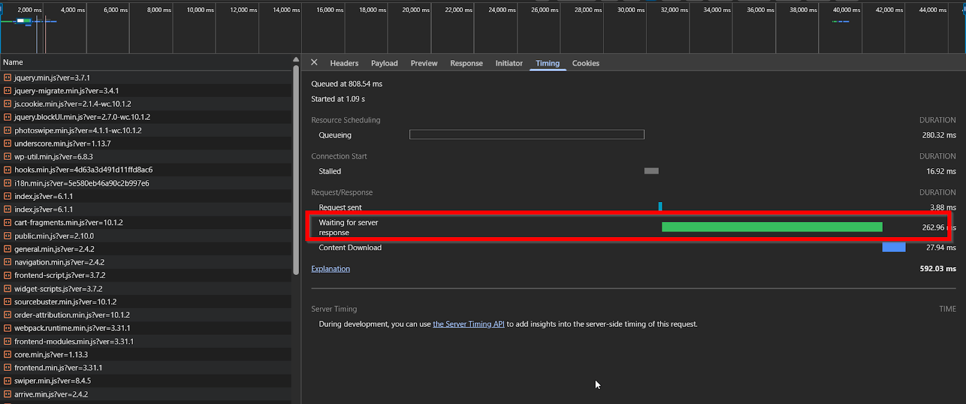Viewport: 966px width, 404px height.
Task: Click script icon beside webpack.runtime.min.js request
Action: point(7,328)
